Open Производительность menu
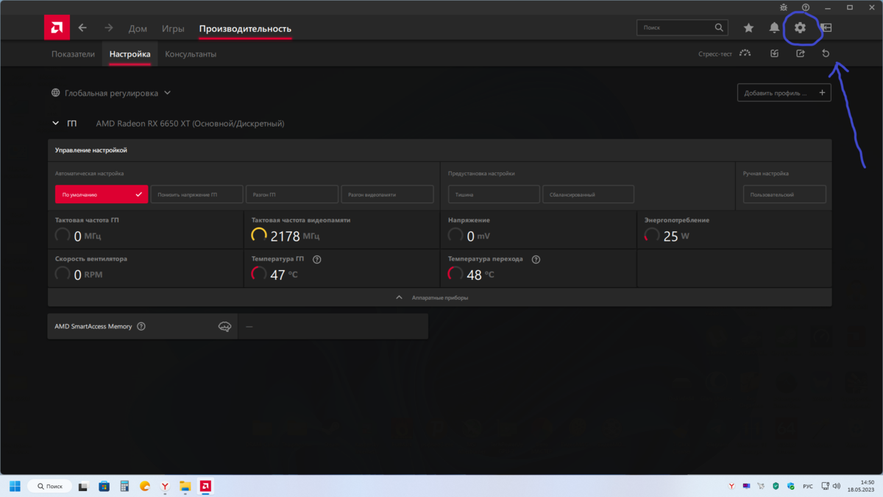 [x=245, y=29]
